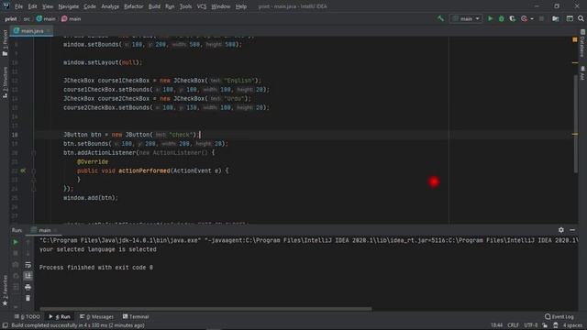Close the main tab in Run panel
The image size is (587, 330).
coord(55,230)
